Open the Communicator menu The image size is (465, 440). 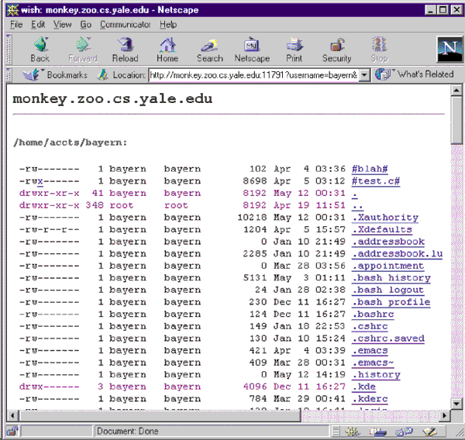[x=125, y=25]
